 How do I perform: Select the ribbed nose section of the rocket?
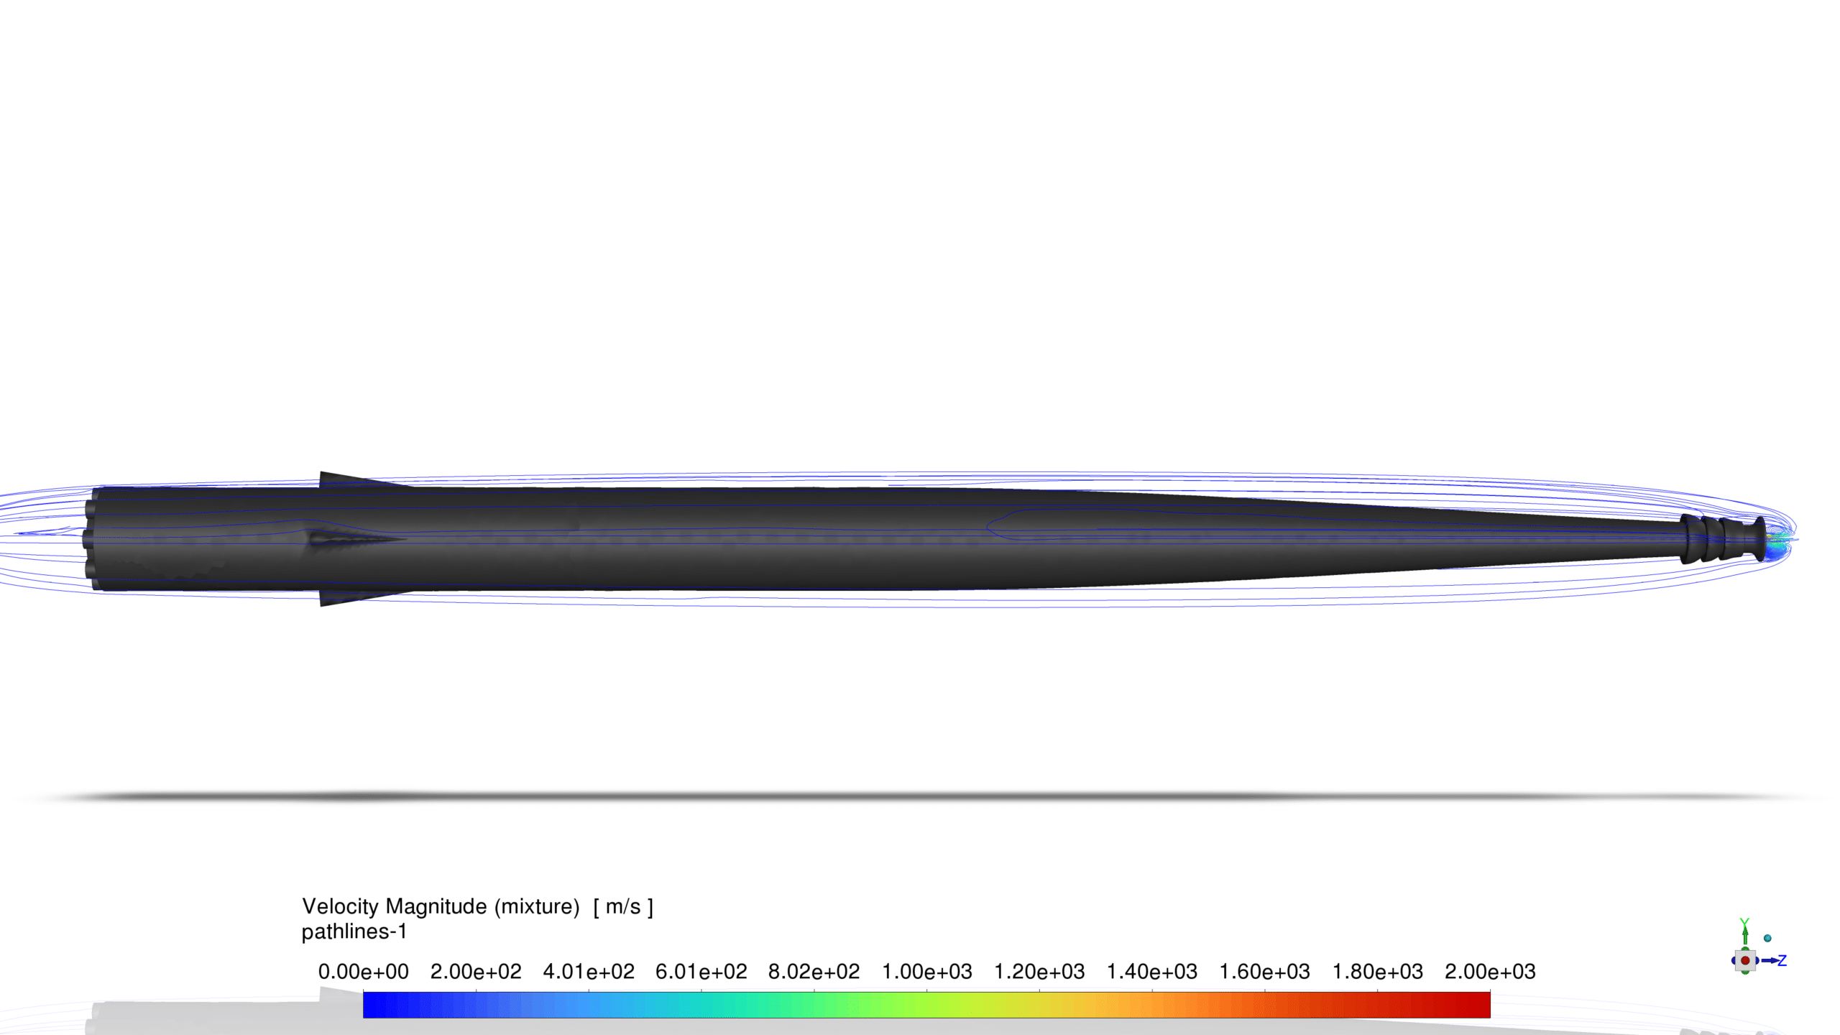point(1714,539)
